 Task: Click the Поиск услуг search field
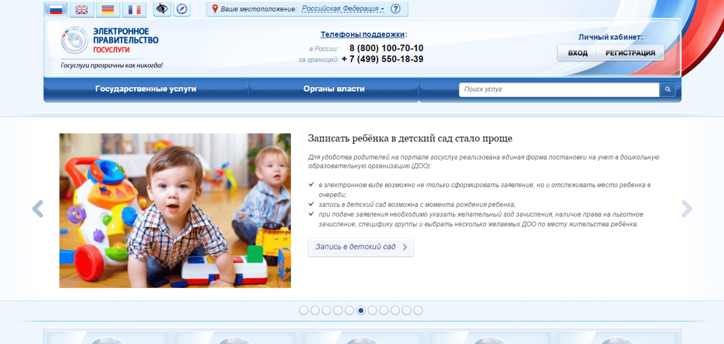tap(559, 90)
